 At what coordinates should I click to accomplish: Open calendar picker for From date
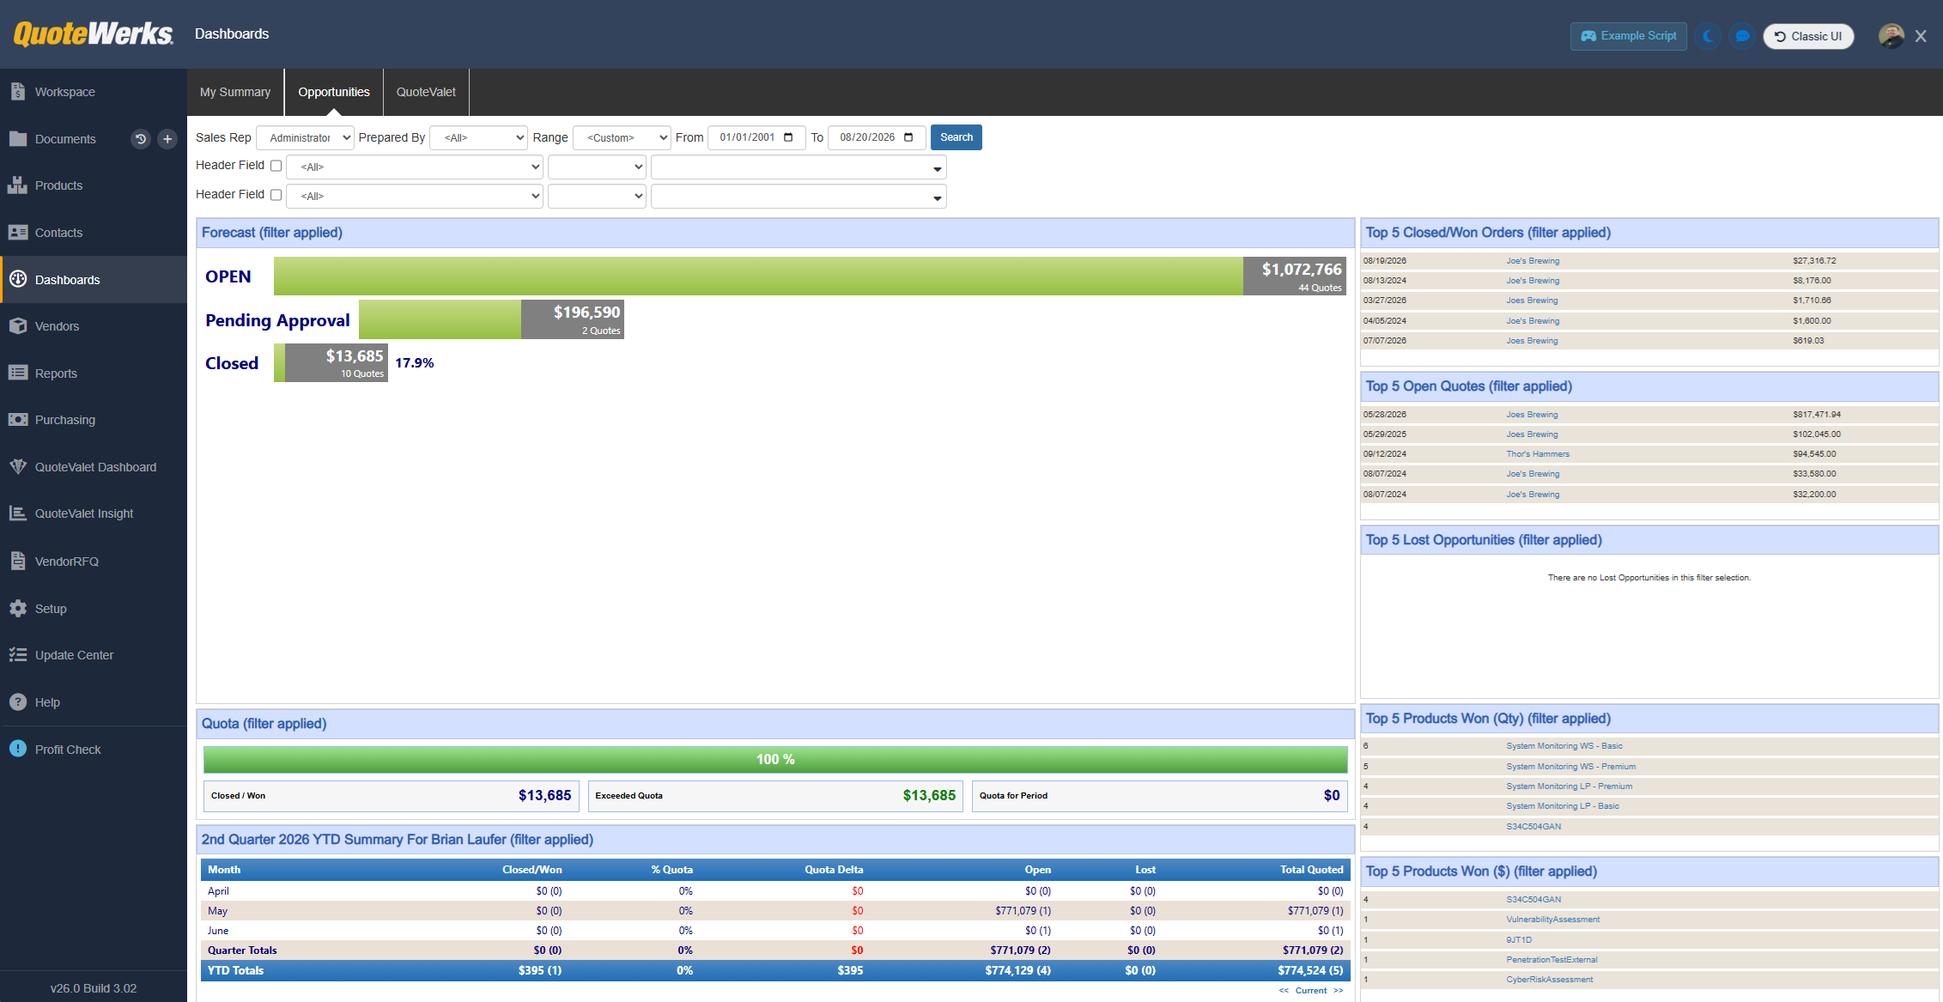788,137
